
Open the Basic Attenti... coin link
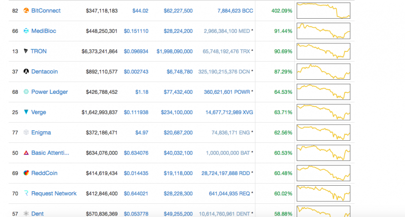tap(50, 153)
